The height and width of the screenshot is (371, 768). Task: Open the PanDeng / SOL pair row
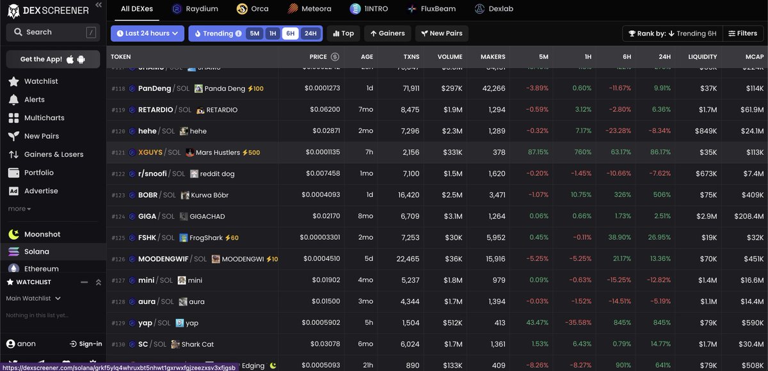(437, 89)
